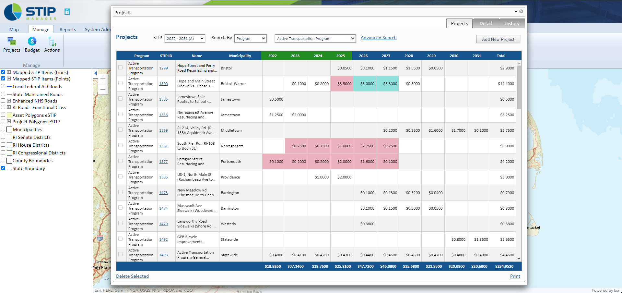
Task: Uncheck Mapped STIP Items (Lines)
Action: [3, 72]
